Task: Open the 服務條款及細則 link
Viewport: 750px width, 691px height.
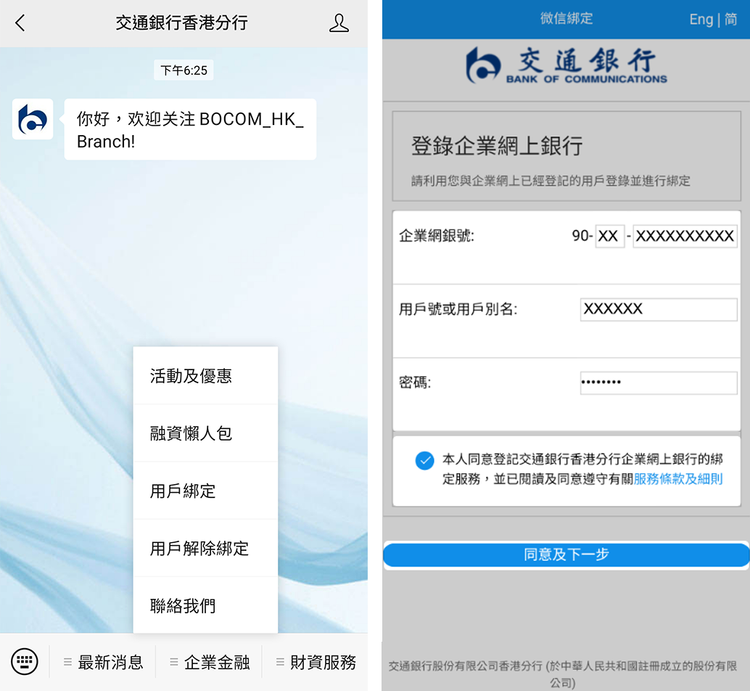Action: (x=677, y=479)
